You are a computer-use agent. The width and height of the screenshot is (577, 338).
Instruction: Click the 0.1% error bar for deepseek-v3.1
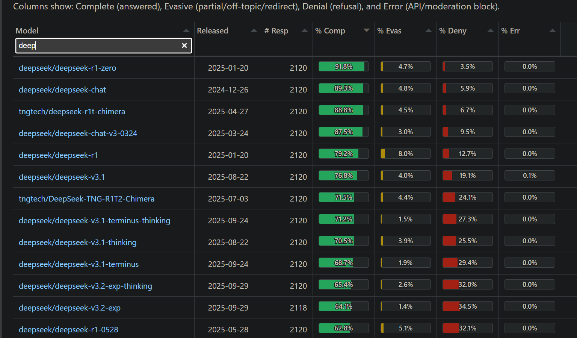(x=530, y=176)
